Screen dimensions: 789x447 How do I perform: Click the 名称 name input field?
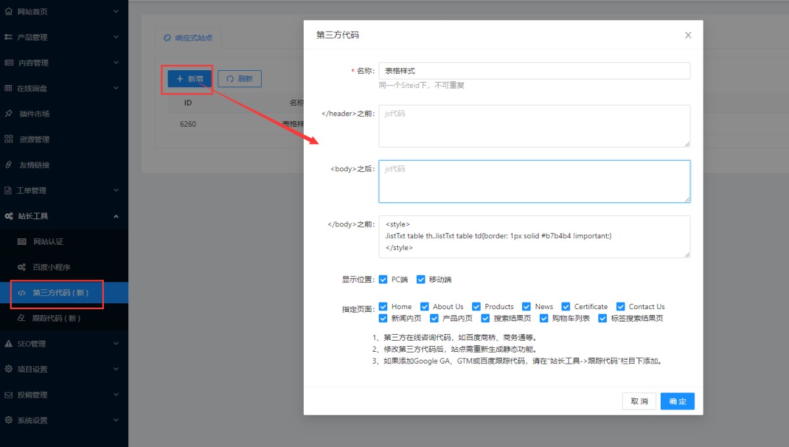tap(534, 71)
